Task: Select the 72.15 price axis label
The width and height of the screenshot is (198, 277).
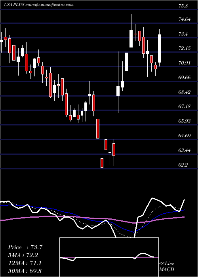Action: 185,48
